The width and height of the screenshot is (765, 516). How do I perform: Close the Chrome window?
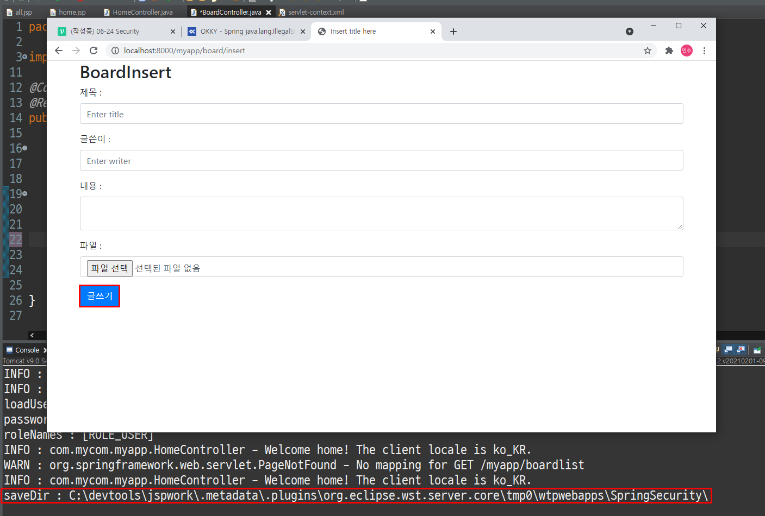click(x=704, y=26)
